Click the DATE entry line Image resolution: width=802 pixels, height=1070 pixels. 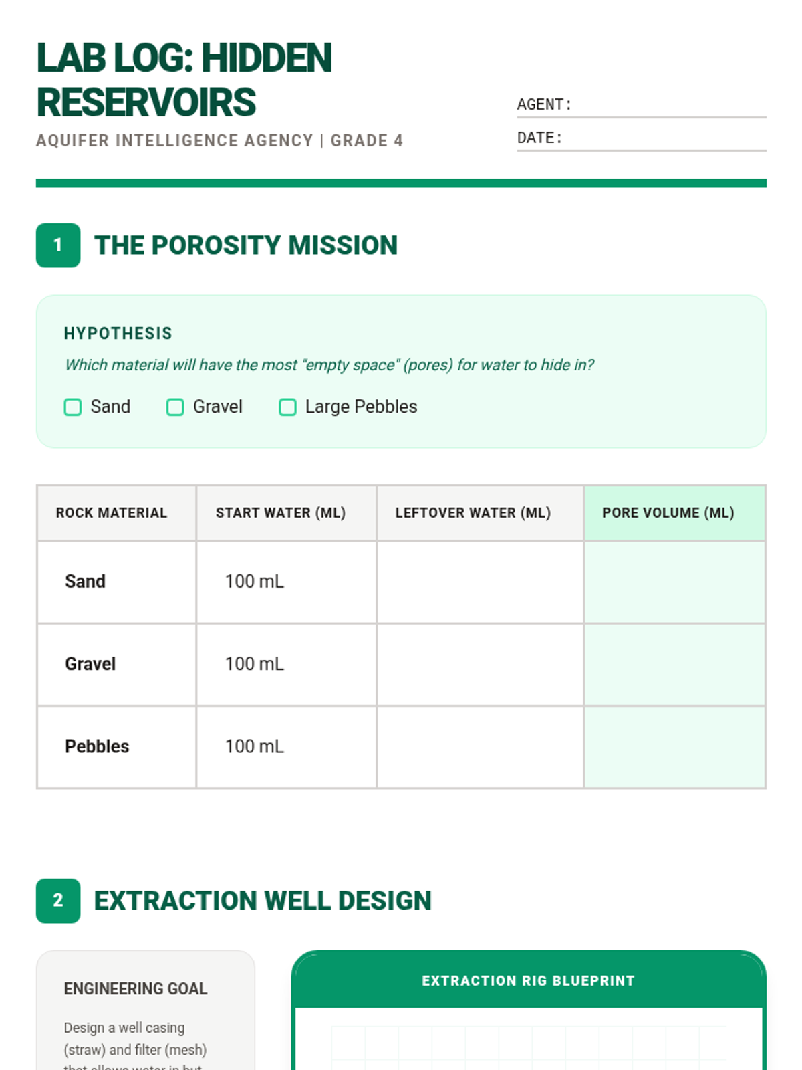(668, 139)
